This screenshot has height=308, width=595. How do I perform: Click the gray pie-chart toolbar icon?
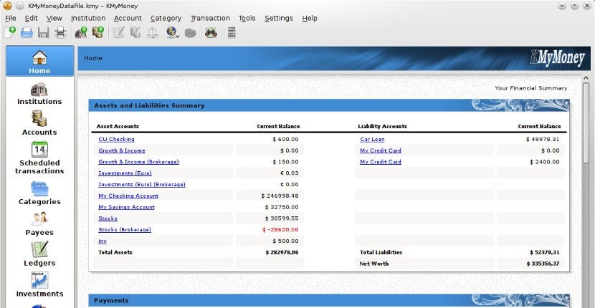[190, 33]
